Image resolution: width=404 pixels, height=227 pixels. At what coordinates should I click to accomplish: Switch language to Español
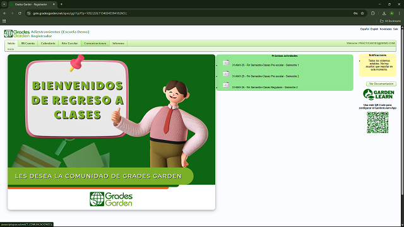coord(365,29)
